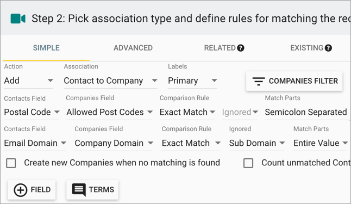The height and width of the screenshot is (204, 351).
Task: Click the filter lines icon in COMPANIES FILTER
Action: 259,81
